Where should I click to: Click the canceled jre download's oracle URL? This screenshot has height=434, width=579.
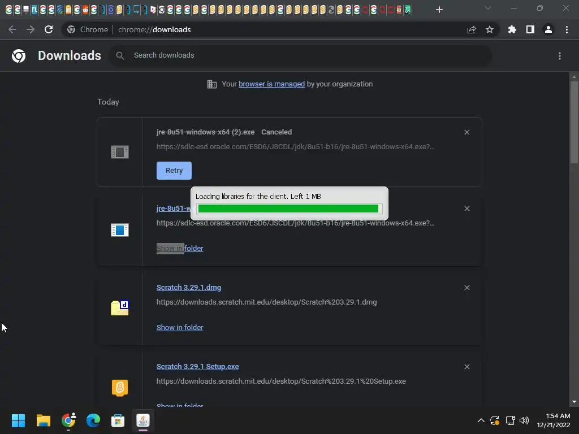point(295,146)
